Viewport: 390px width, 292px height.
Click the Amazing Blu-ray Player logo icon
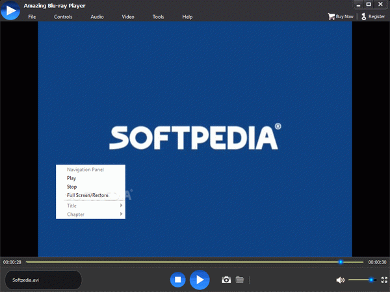tap(10, 10)
